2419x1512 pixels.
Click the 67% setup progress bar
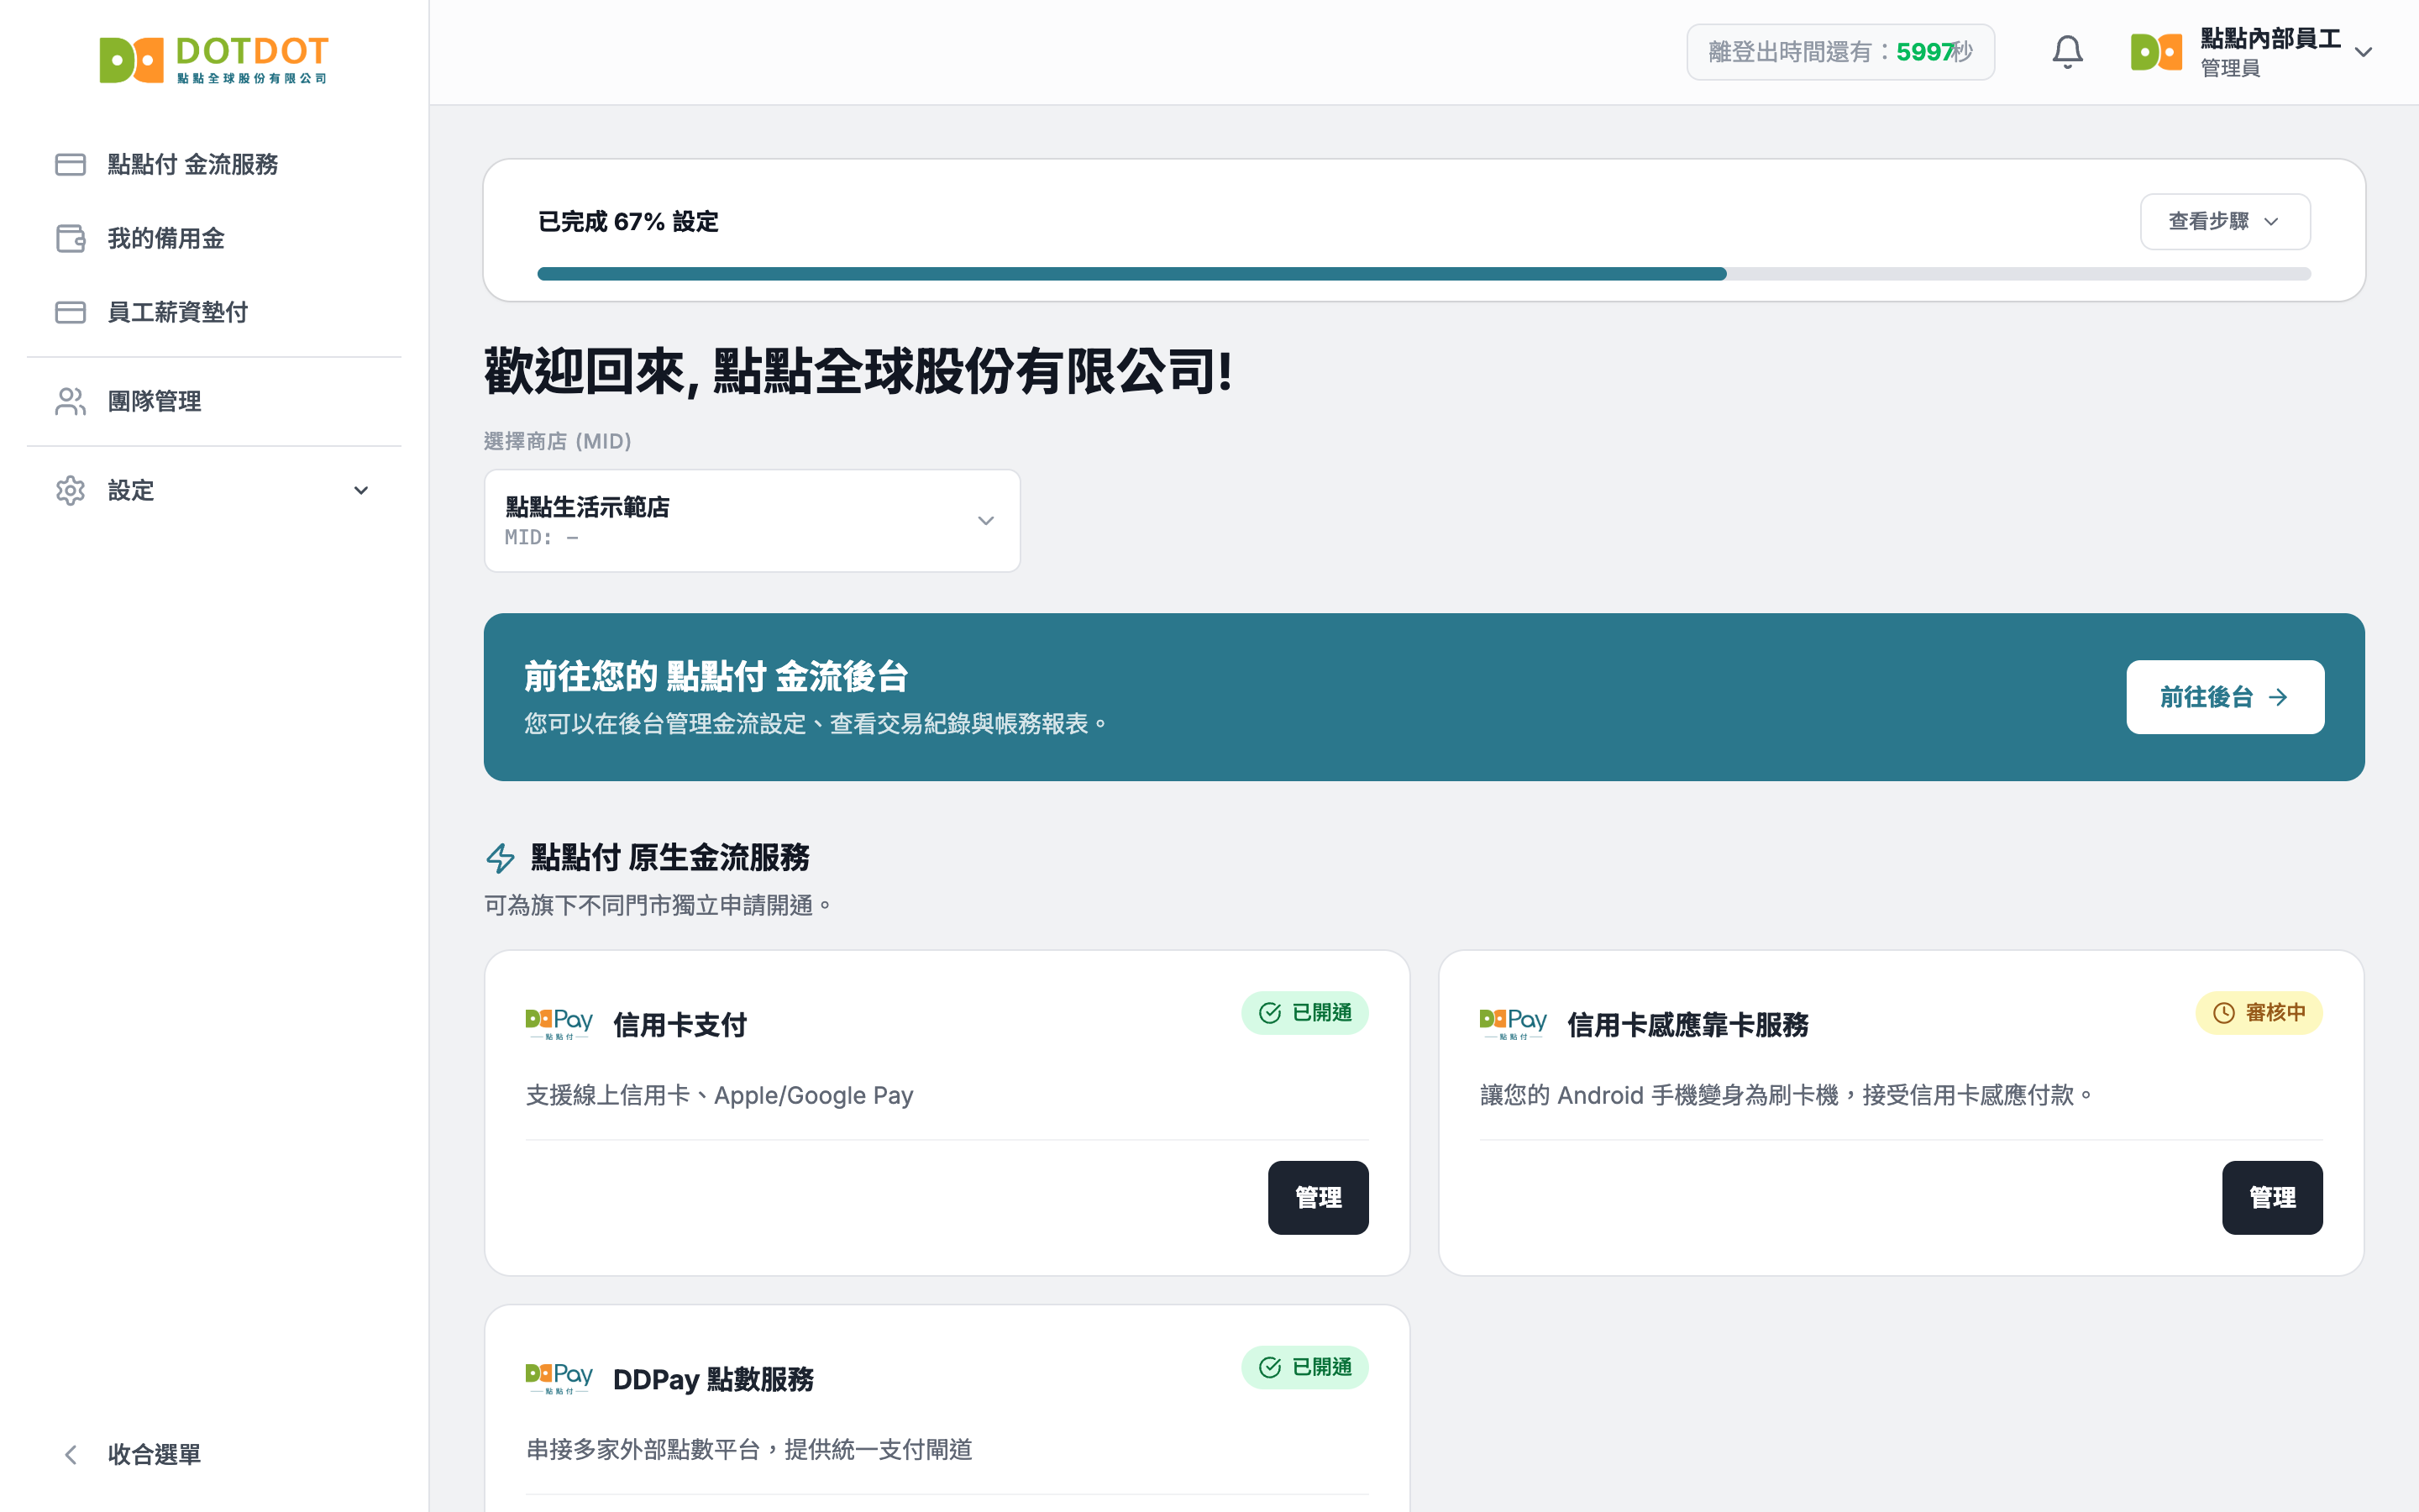coord(1424,274)
